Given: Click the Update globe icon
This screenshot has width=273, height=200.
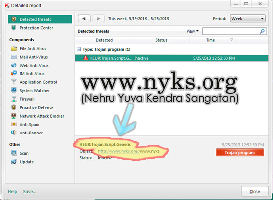Looking at the screenshot, I should (14, 161).
